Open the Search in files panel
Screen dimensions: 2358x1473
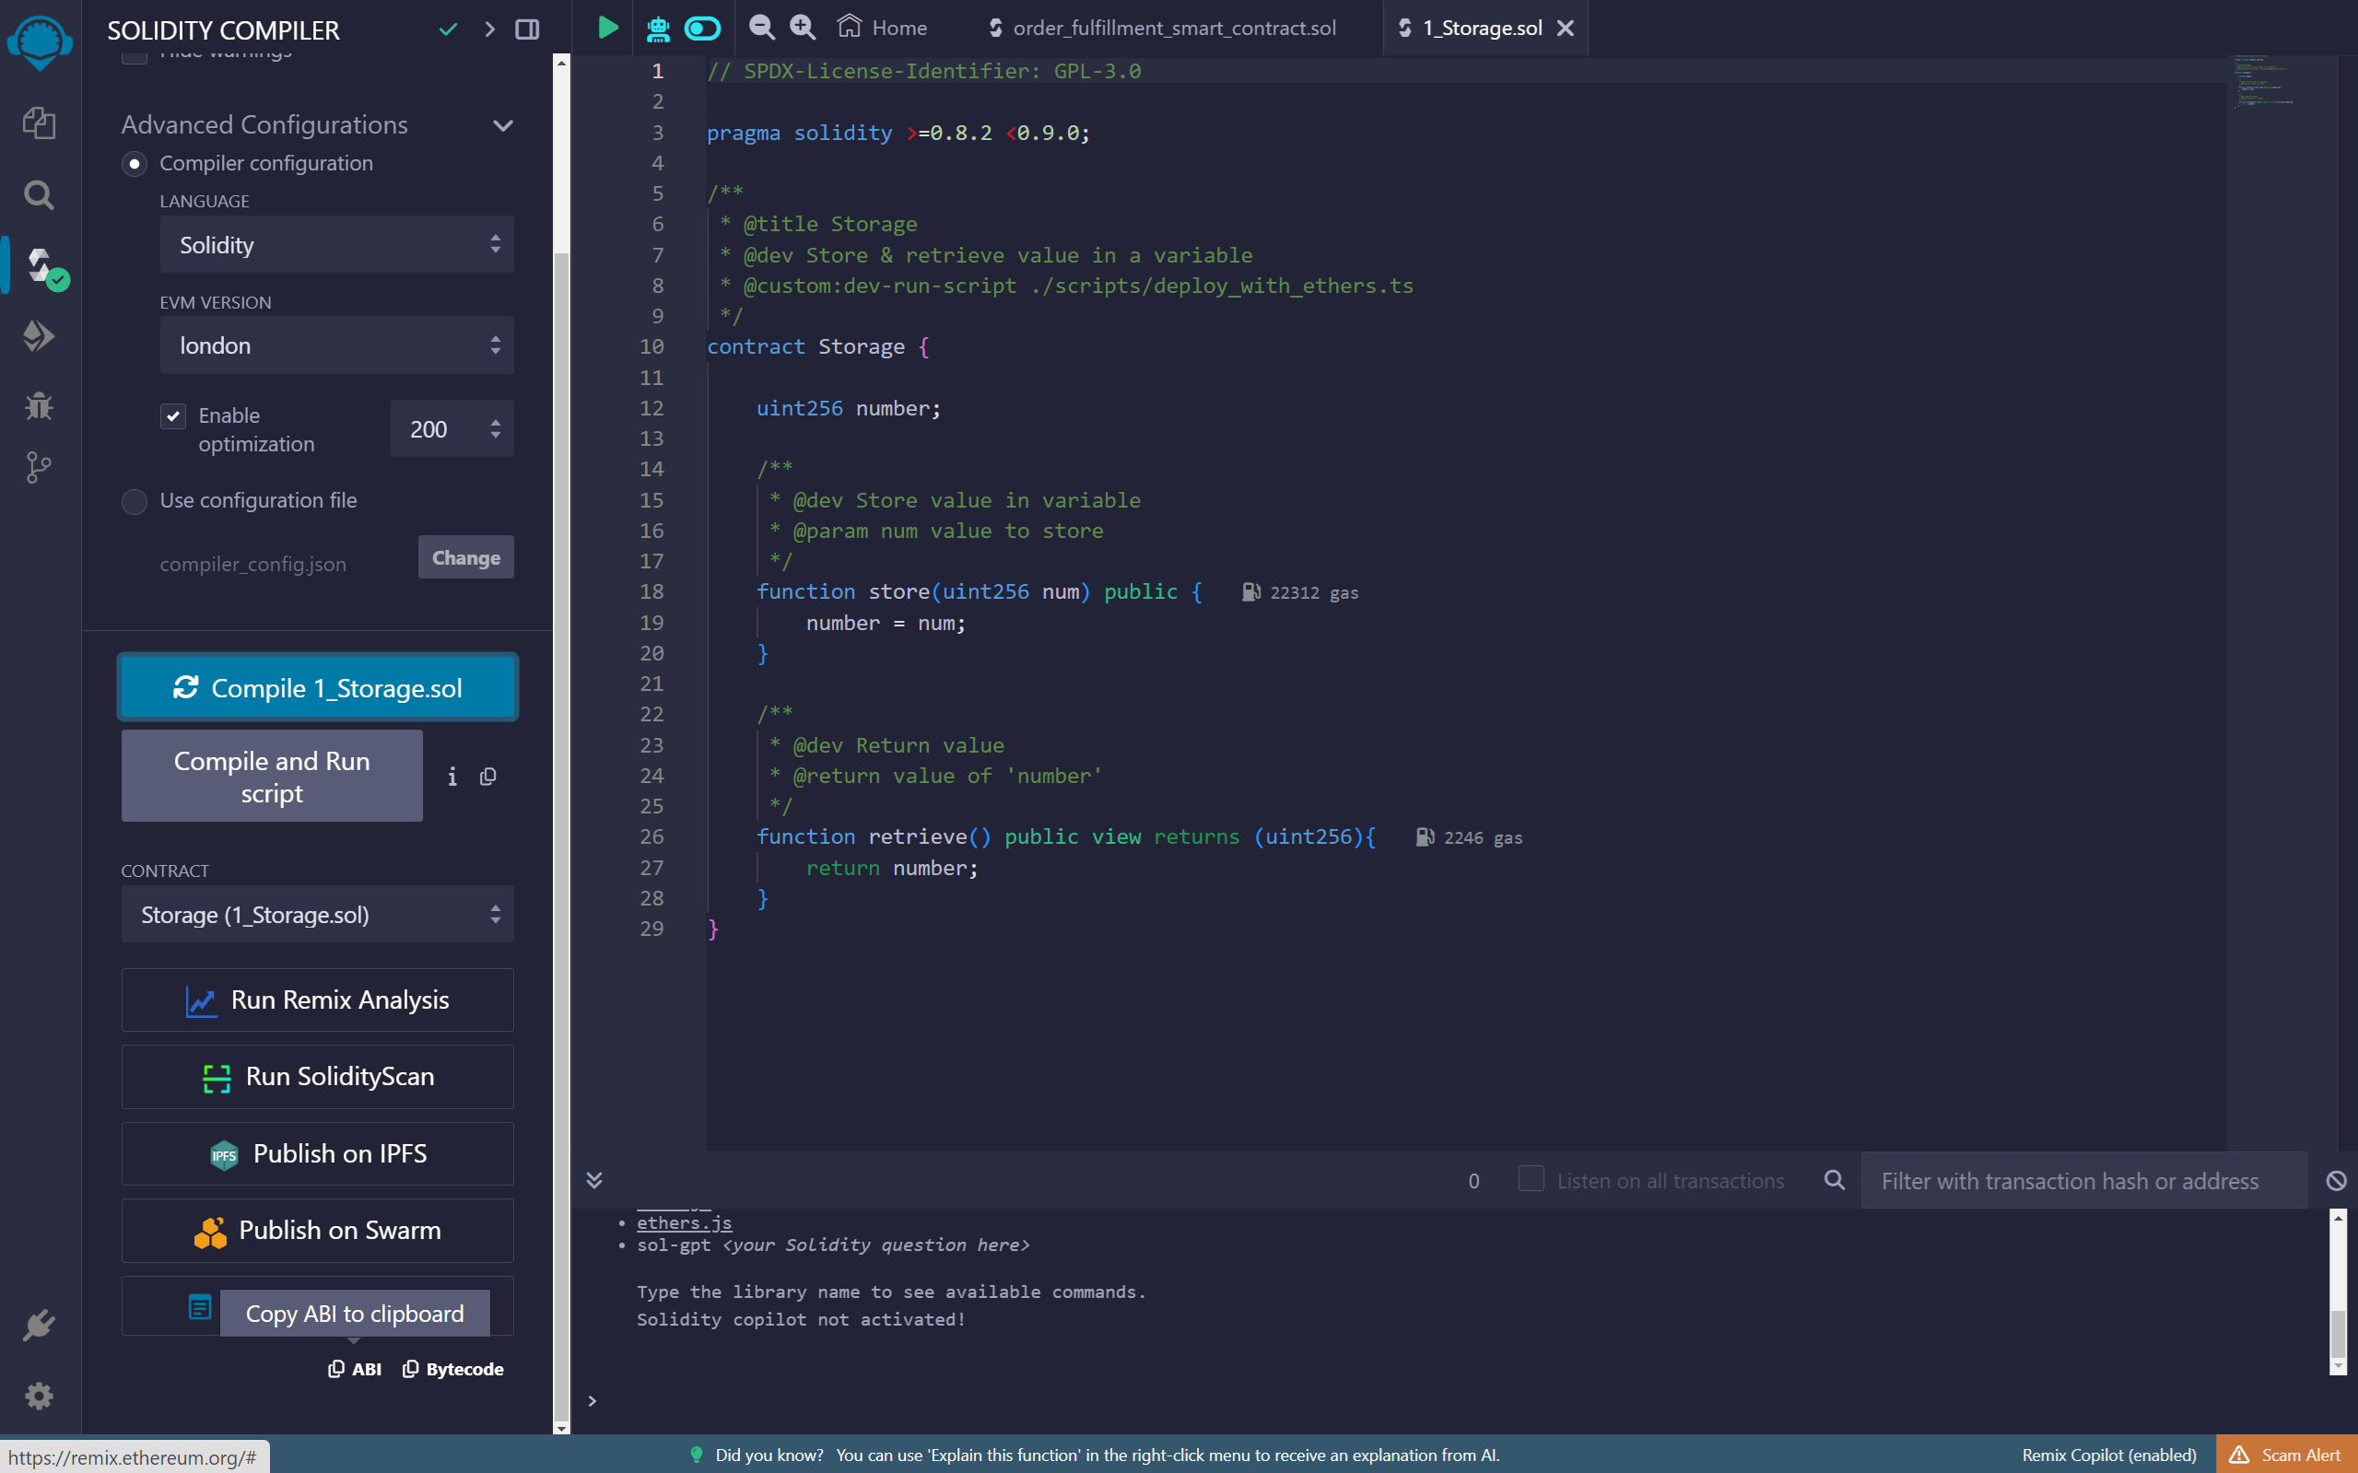39,195
